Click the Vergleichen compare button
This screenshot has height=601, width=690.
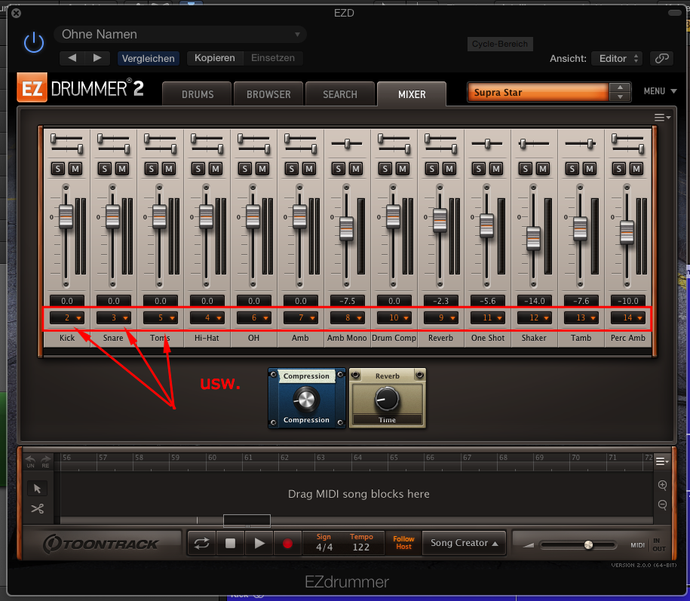click(148, 58)
